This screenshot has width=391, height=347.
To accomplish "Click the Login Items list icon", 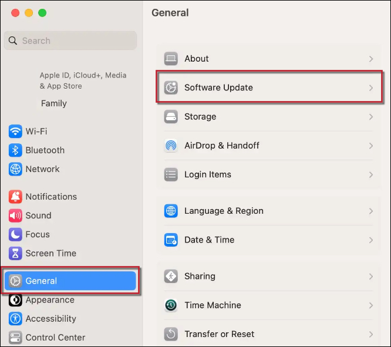I will click(x=171, y=174).
